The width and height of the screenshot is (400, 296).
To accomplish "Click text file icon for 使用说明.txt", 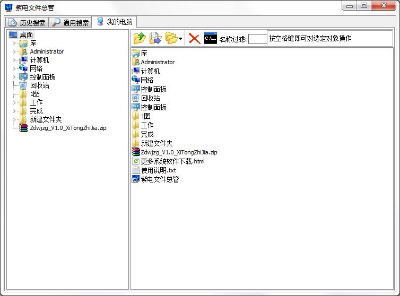I will click(136, 170).
